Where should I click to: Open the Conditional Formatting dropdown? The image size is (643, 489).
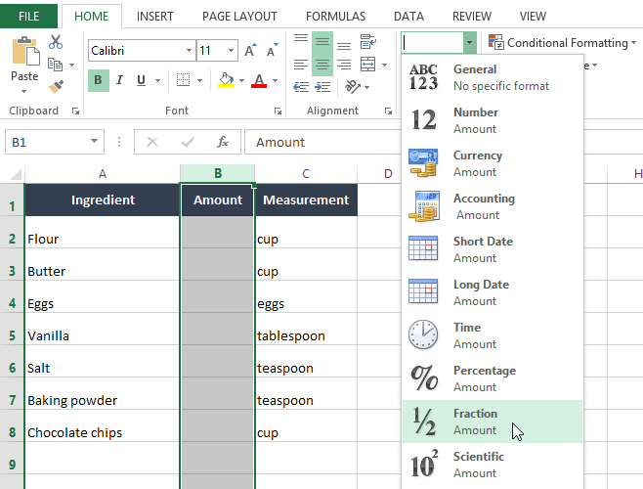point(561,42)
